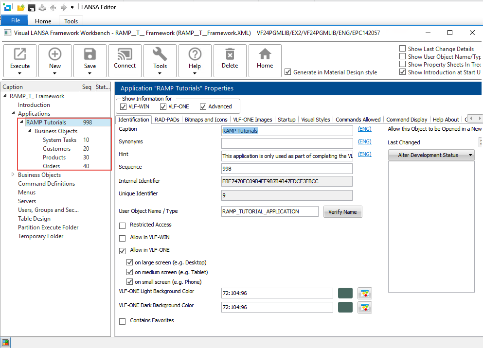Click the Home house icon
The height and width of the screenshot is (348, 483).
pyautogui.click(x=265, y=54)
